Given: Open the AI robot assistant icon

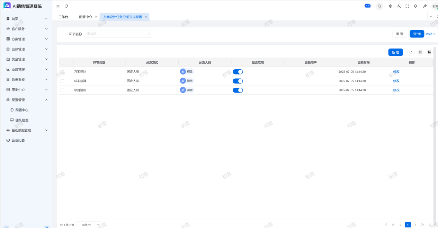Looking at the screenshot, I should [368, 6].
